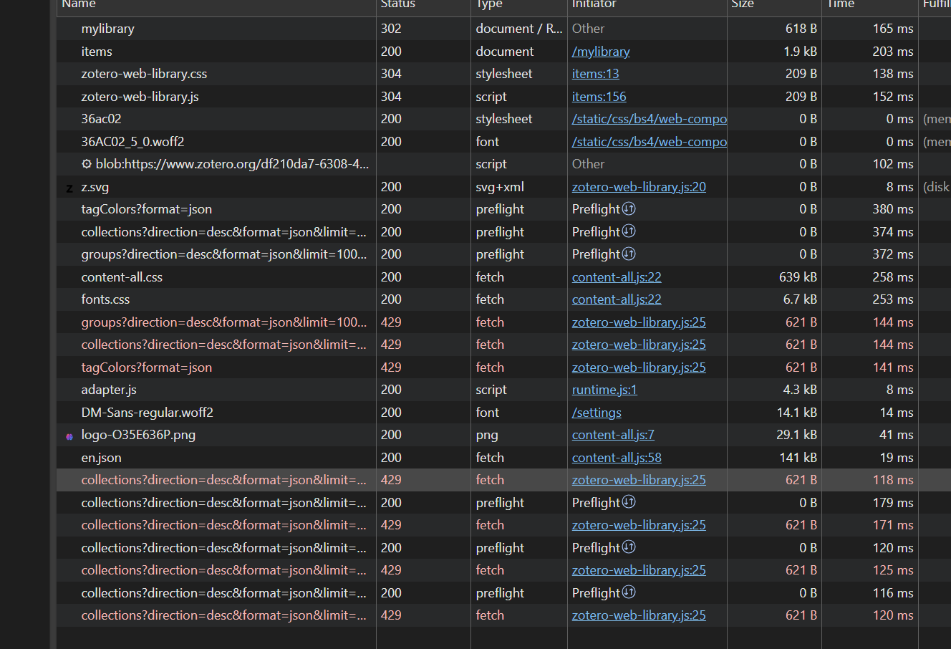Open content-all.js:22 link in fonts.css row

617,299
